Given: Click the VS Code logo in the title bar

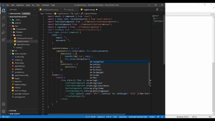Looking at the screenshot, I should [x=3, y=5].
